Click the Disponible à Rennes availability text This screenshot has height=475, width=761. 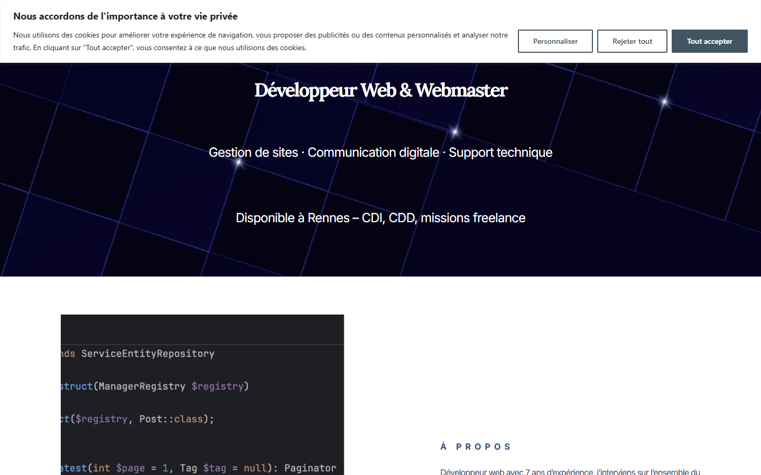pos(380,218)
